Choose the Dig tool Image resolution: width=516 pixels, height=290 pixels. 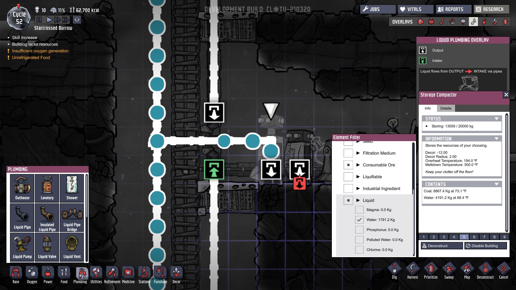tap(394, 271)
